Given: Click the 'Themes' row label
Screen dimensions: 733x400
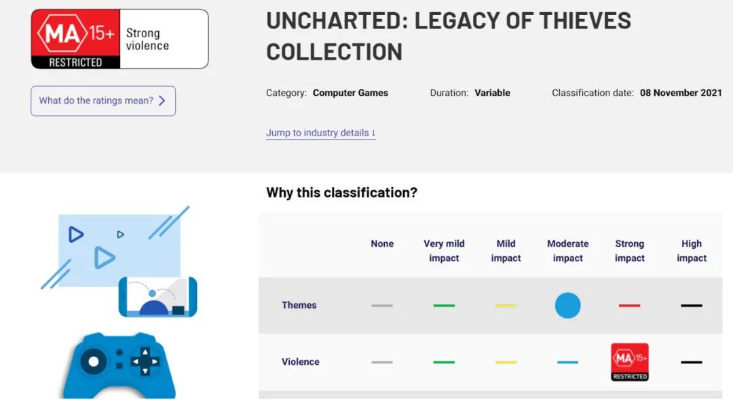Looking at the screenshot, I should tap(299, 305).
